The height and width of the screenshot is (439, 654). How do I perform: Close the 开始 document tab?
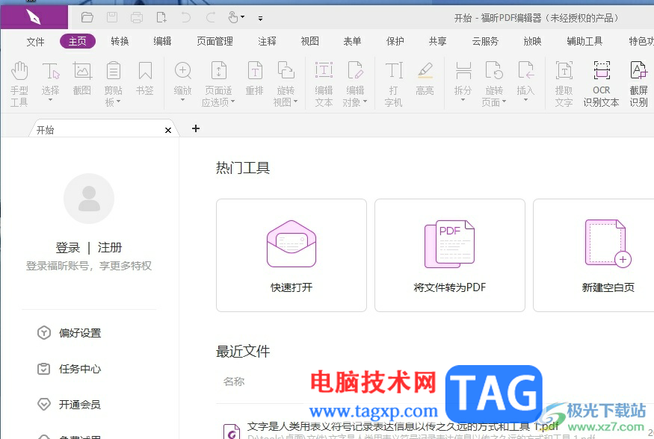tap(168, 131)
